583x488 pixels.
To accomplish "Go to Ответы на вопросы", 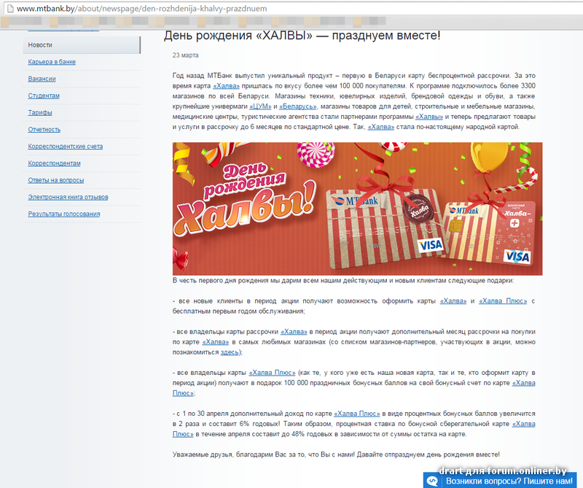I will [x=56, y=180].
